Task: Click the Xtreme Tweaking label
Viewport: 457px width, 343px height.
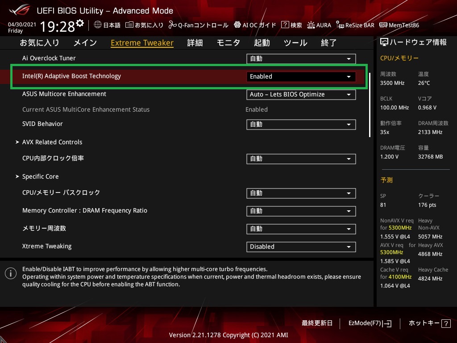Action: [x=47, y=246]
